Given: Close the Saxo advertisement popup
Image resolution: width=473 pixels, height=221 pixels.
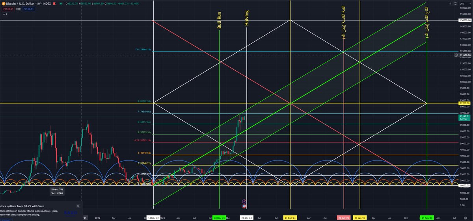Looking at the screenshot, I should (x=78, y=206).
